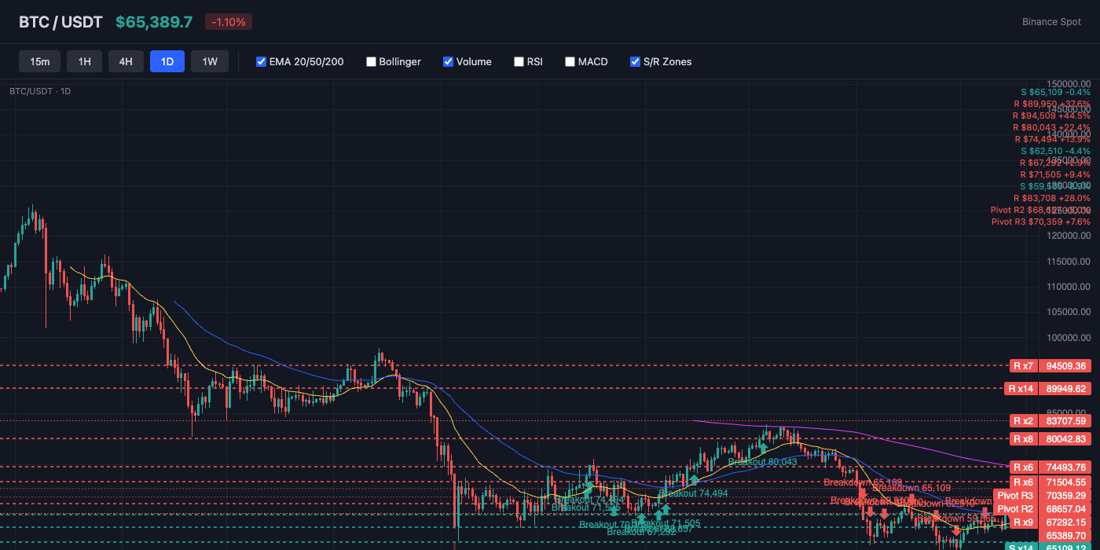Click the R $89,950 +37.6% legend entry
Image resolution: width=1100 pixels, height=550 pixels.
coord(1052,104)
